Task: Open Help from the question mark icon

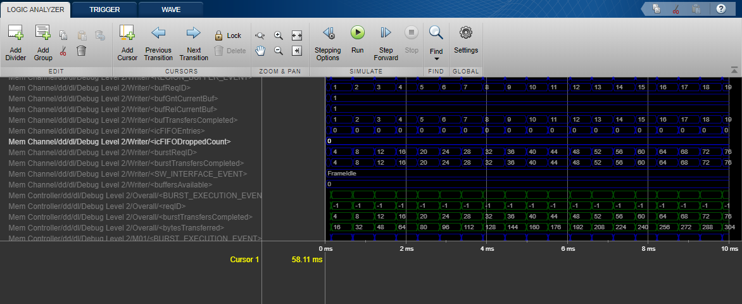Action: click(x=720, y=9)
